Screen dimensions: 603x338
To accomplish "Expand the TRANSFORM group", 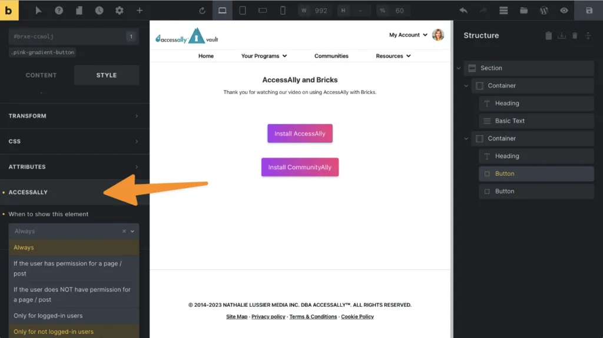I will [75, 116].
